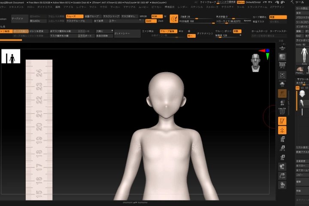Click the Move view icon in right shelf
The image size is (309, 206).
(282, 139)
